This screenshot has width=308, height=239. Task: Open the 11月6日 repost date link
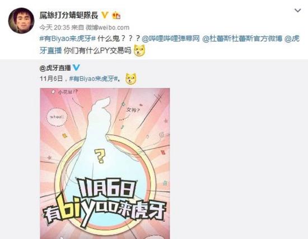52,79
